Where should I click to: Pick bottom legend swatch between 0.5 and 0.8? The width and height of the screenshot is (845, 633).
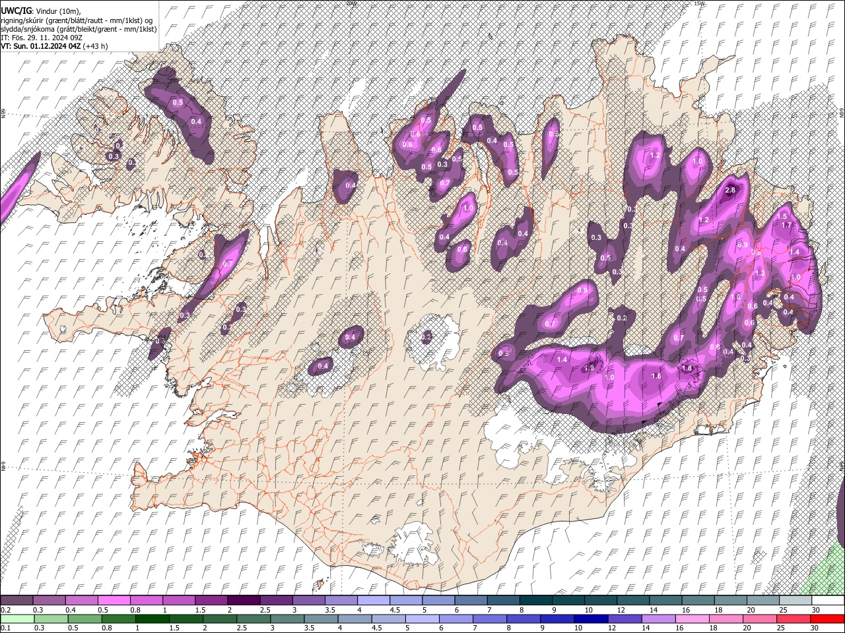84,618
